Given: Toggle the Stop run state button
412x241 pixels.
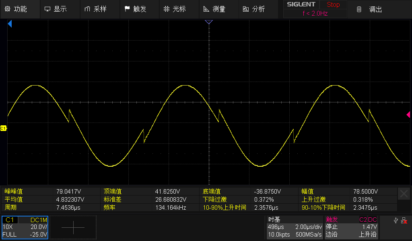Looking at the screenshot, I should tap(333, 4).
